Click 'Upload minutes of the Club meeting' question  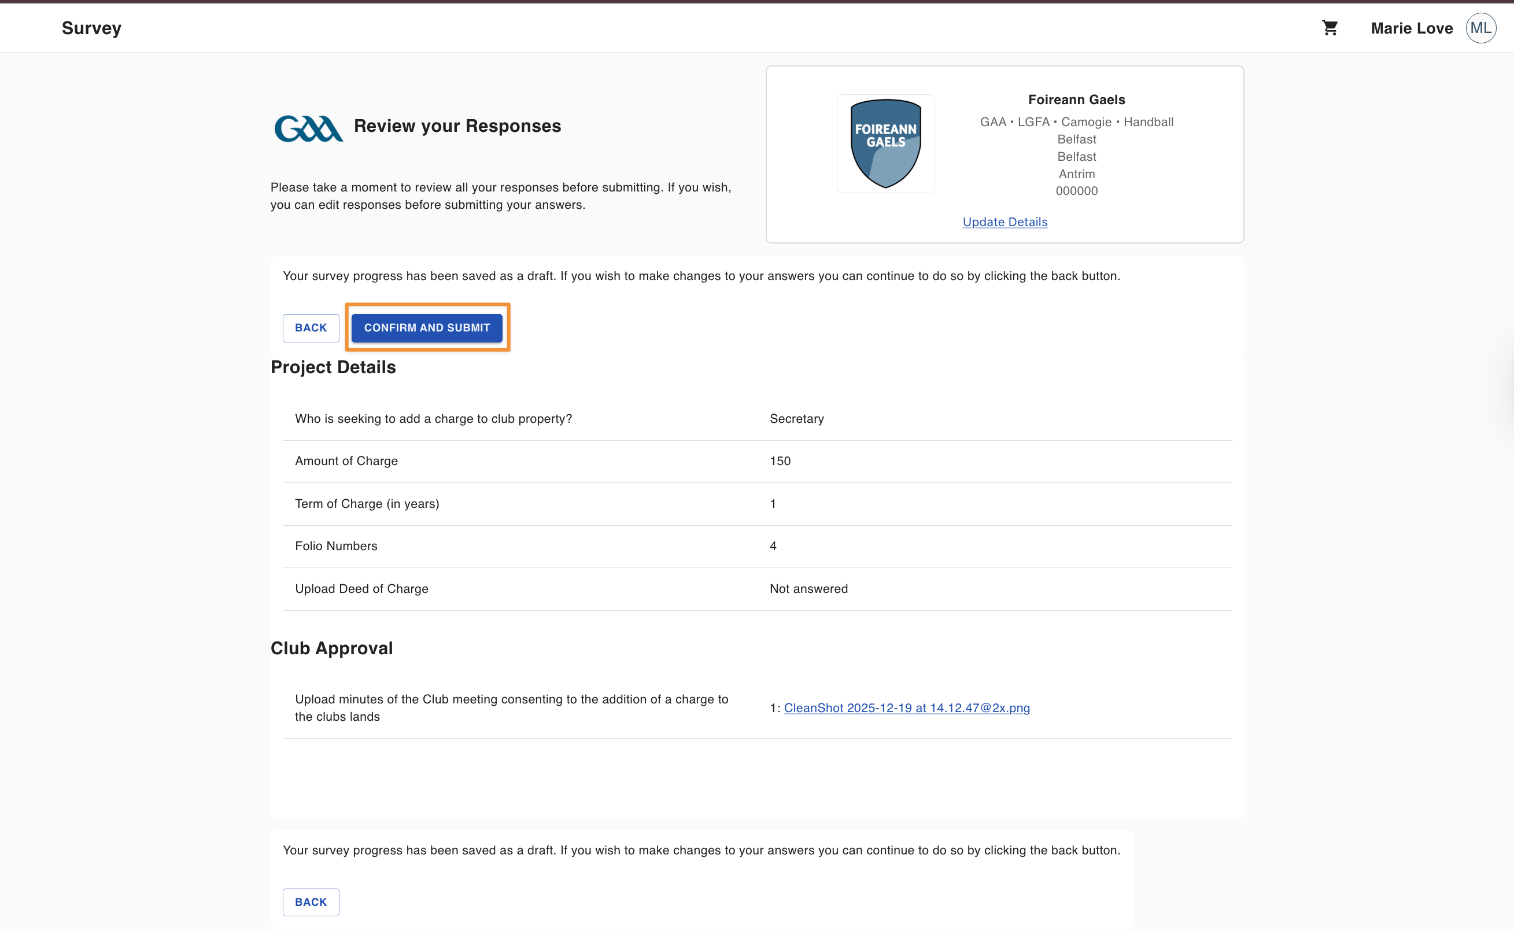click(x=511, y=708)
